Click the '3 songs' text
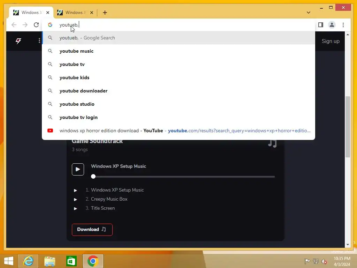The image size is (357, 268). click(x=80, y=149)
